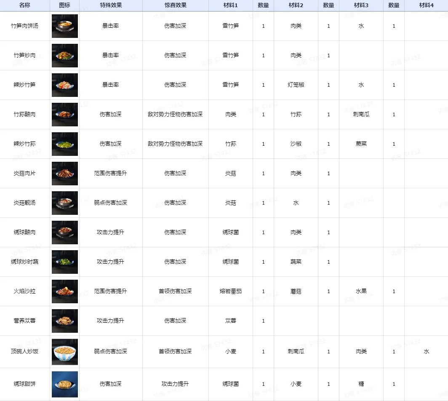Select the dish name 辣炒竹荪
Viewport: 448px width, 401px height.
coord(24,144)
